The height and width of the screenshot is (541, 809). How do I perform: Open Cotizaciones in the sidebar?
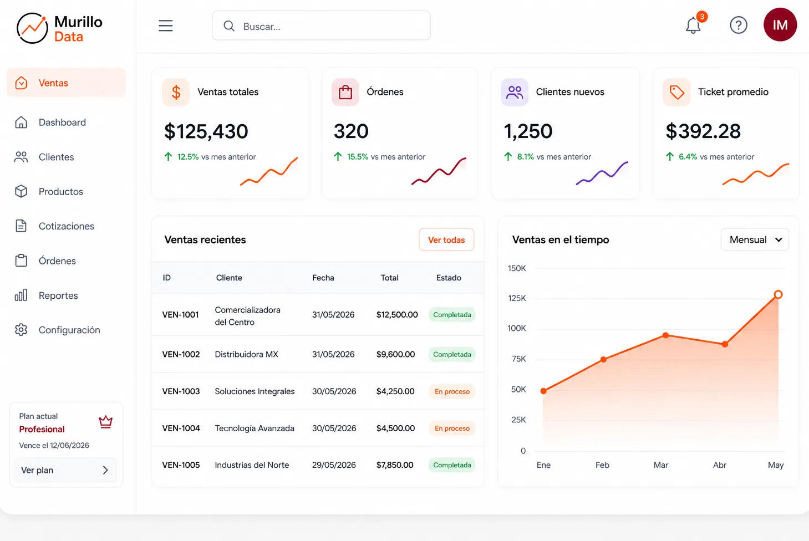pyautogui.click(x=67, y=226)
